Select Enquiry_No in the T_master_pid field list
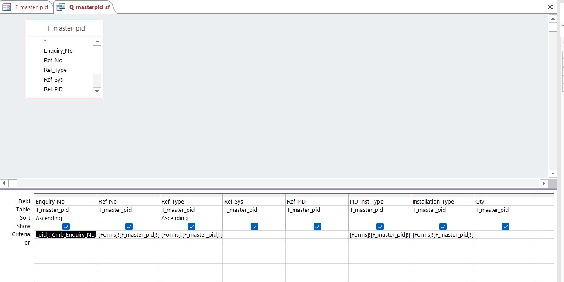564x282 pixels. pyautogui.click(x=59, y=51)
